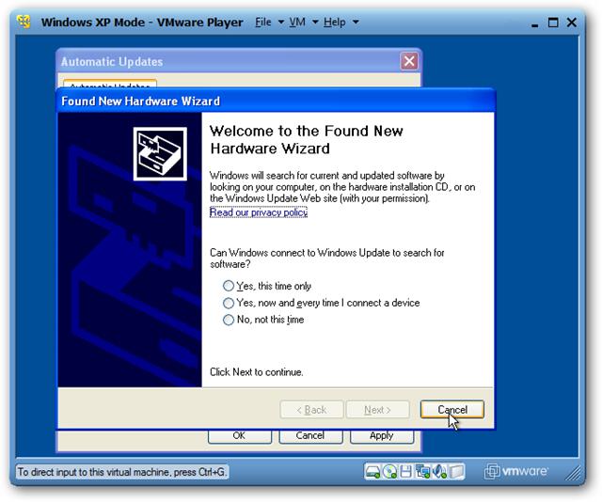The image size is (602, 502).
Task: Click the VMware Player title bar icon
Action: tap(25, 22)
